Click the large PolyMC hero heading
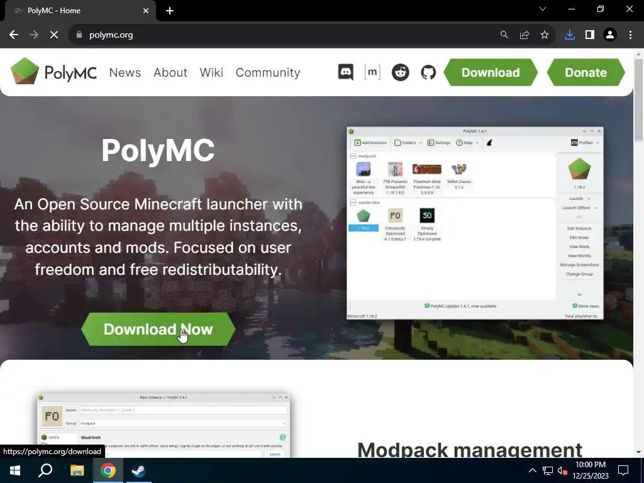 click(x=158, y=150)
